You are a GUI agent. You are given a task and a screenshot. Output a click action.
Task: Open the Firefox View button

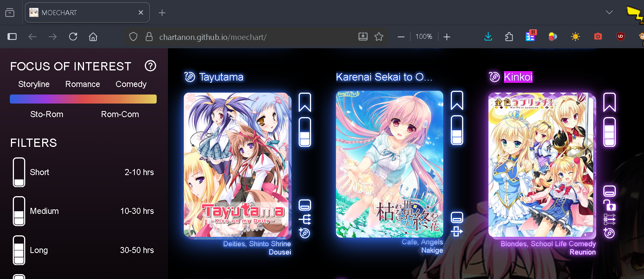[x=10, y=12]
